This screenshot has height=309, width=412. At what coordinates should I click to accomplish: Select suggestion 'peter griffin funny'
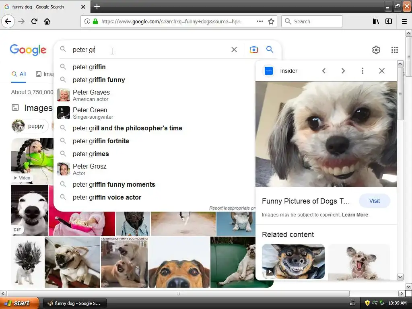coord(155,80)
